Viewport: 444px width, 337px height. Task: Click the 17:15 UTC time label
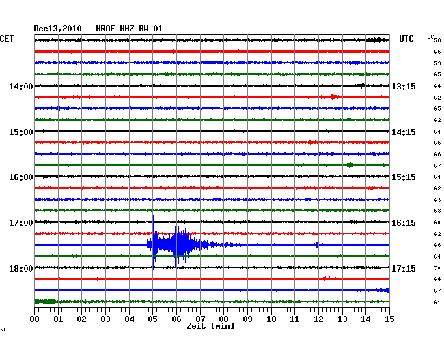click(x=404, y=268)
